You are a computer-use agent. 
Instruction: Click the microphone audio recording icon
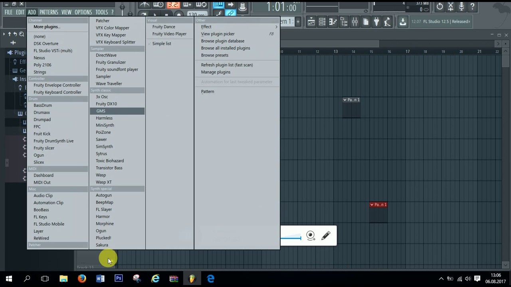[x=461, y=7]
